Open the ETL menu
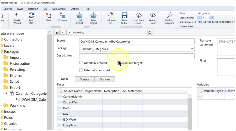 (x=45, y=9)
